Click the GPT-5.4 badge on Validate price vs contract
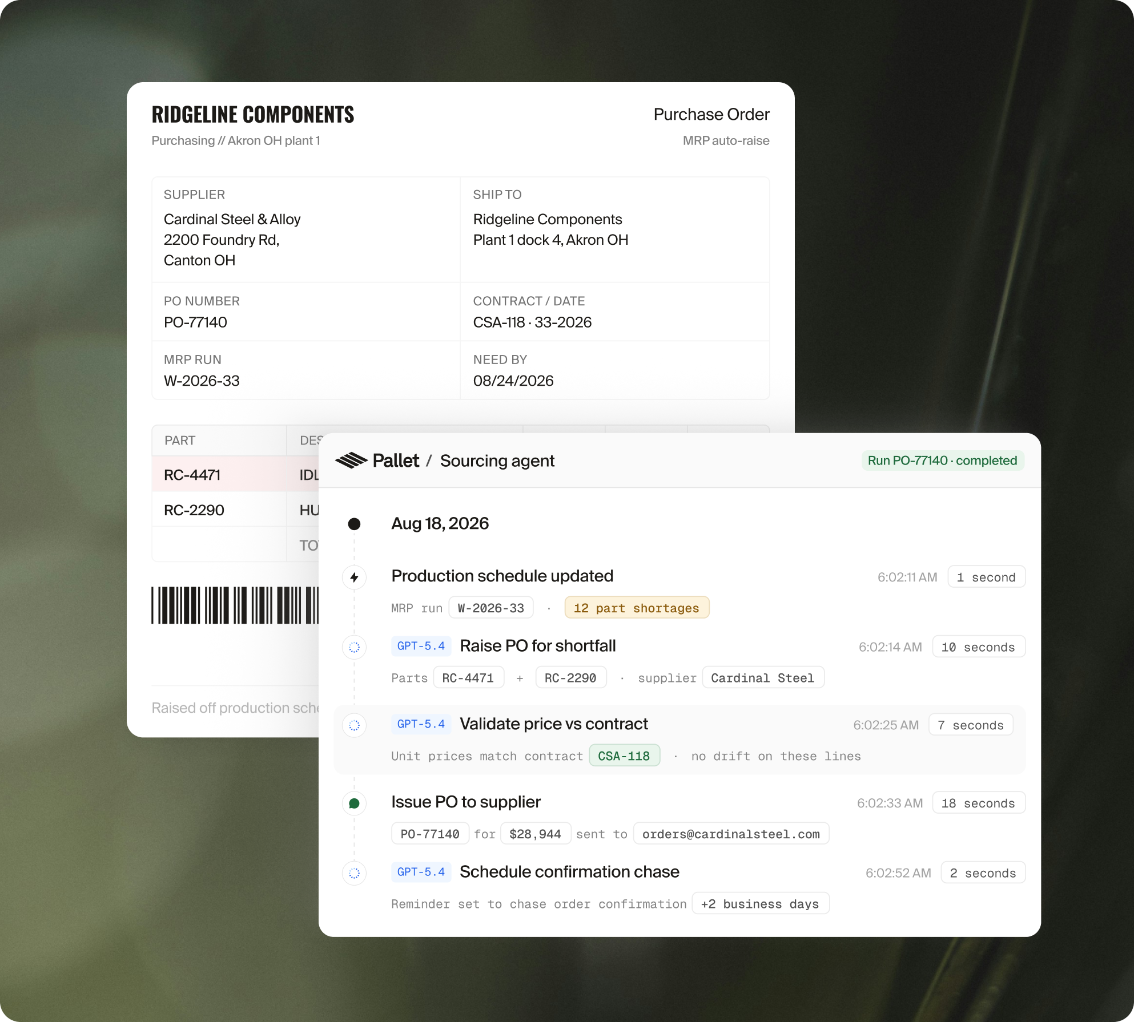This screenshot has width=1134, height=1022. pos(421,724)
